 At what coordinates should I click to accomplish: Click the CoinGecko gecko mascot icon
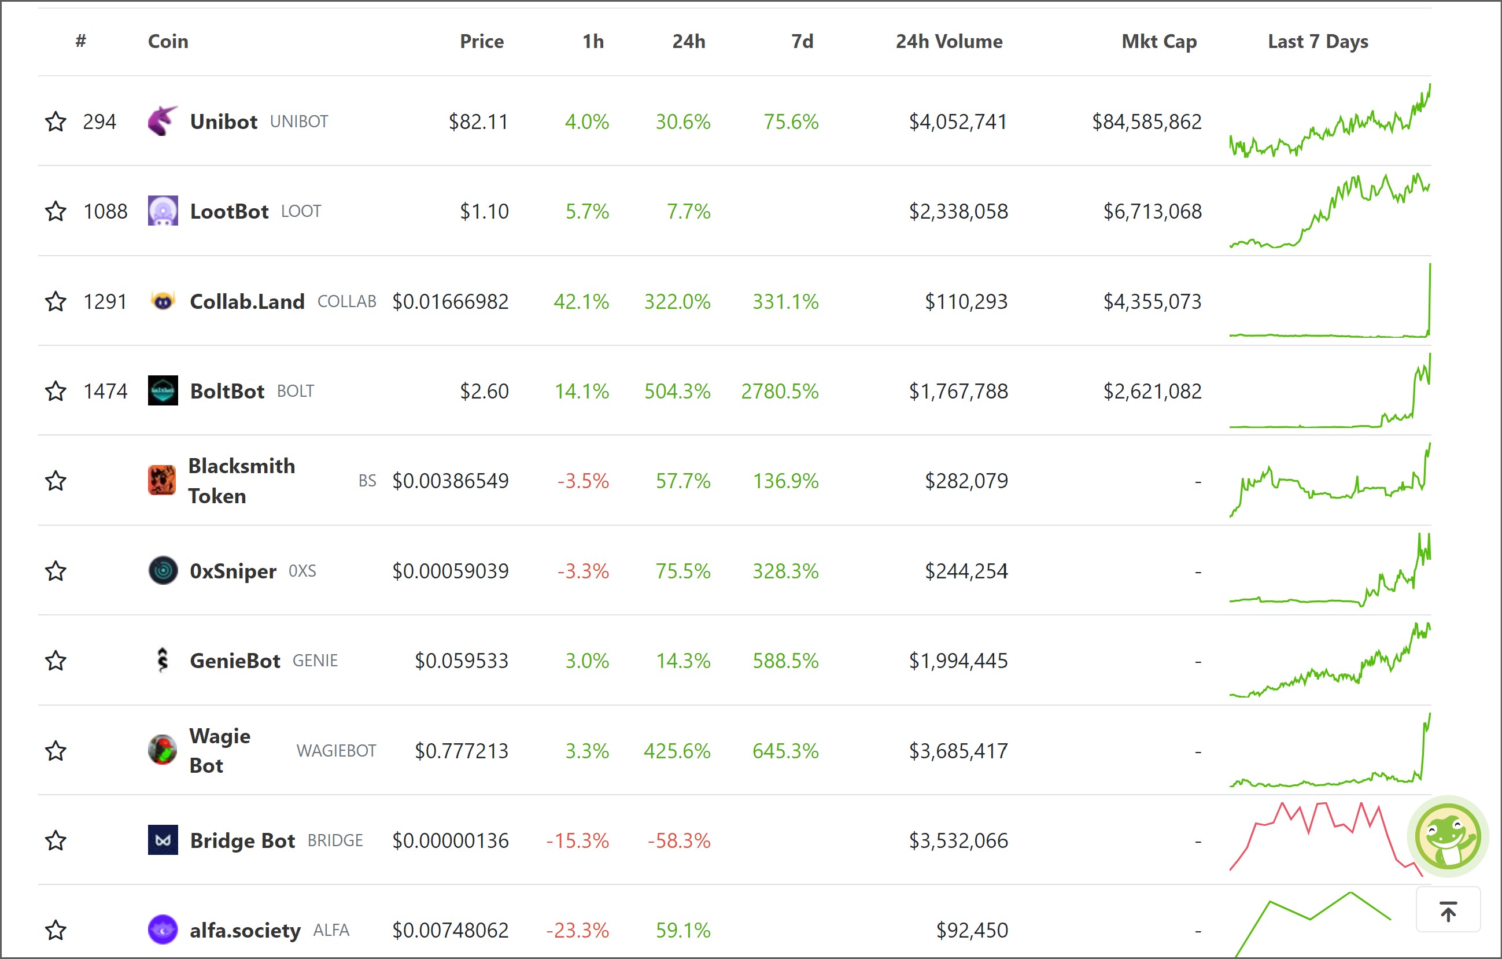click(x=1448, y=837)
